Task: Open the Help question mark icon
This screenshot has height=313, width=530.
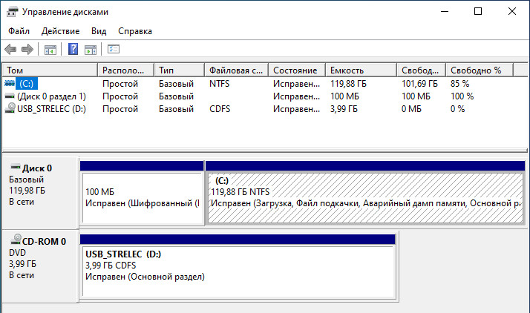Action: (x=73, y=49)
